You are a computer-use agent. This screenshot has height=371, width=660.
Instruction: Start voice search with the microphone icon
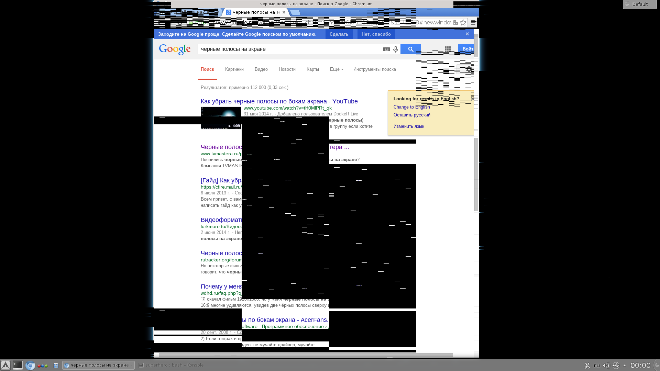click(396, 49)
